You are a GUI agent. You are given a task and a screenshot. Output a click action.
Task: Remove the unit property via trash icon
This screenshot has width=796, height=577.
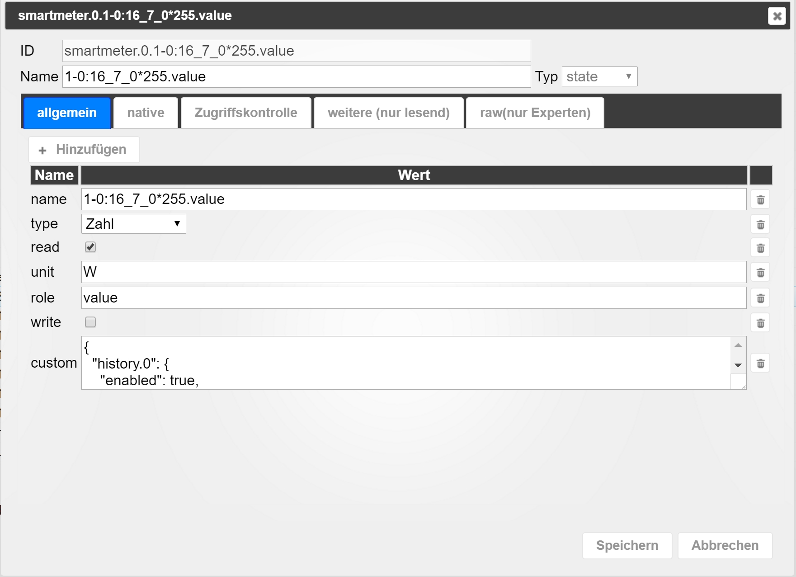click(760, 272)
